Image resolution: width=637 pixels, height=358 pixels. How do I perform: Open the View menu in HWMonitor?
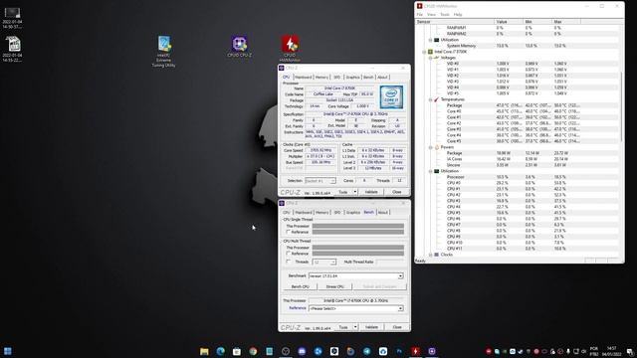tap(431, 15)
